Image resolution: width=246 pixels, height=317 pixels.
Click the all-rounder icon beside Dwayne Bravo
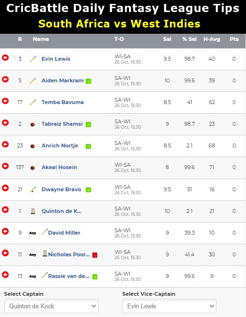[x=33, y=190]
